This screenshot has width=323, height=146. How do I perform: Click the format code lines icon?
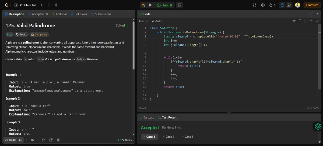(x=294, y=21)
